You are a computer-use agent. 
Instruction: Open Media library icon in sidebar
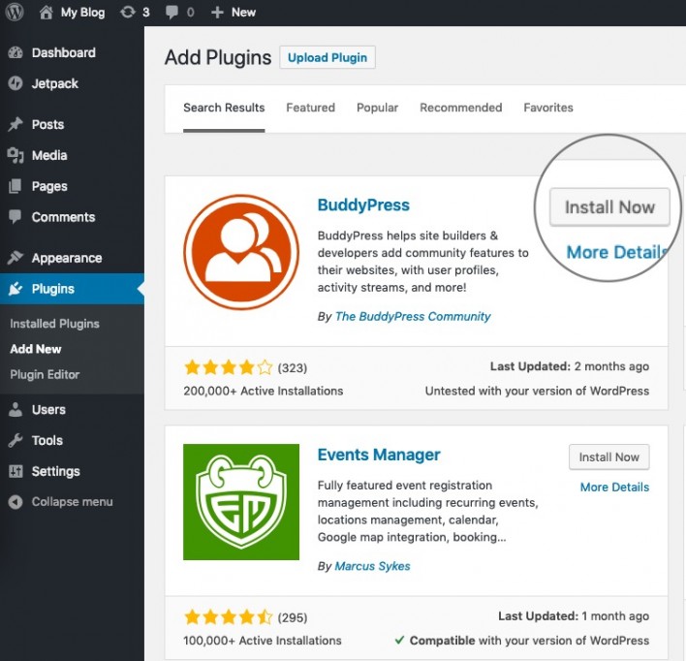click(16, 155)
